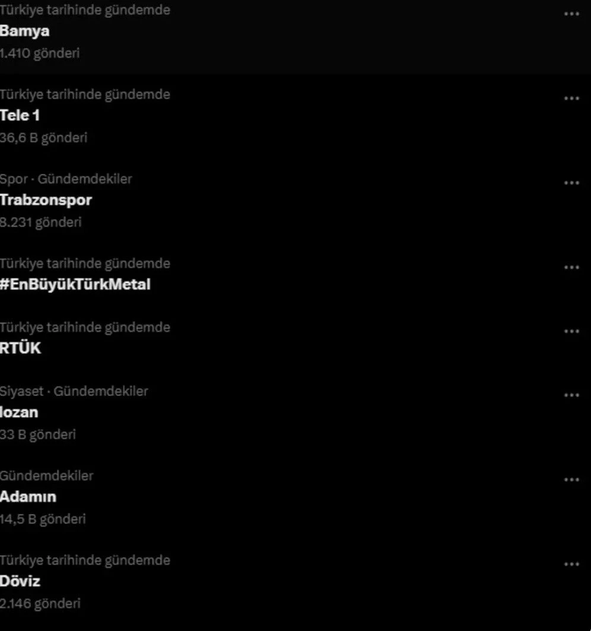Image resolution: width=591 pixels, height=631 pixels.
Task: Open the Döviz trending topic
Action: 20,581
